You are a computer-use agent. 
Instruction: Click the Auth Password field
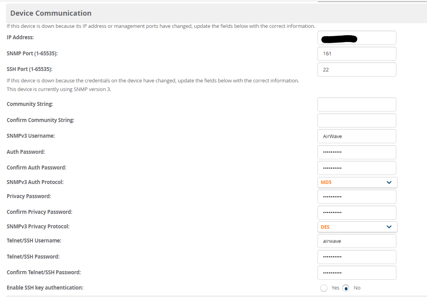[357, 152]
